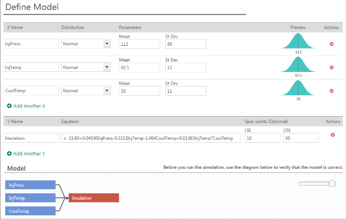
Task: Edit the CoolTemp name field
Action: coord(31,91)
